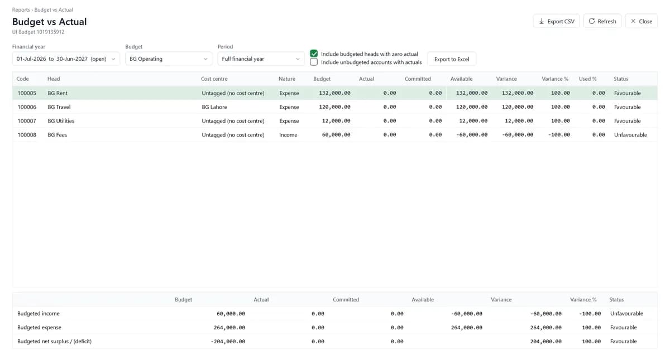Image resolution: width=670 pixels, height=350 pixels.
Task: Open the Budget dropdown showing BG Operating
Action: [x=169, y=59]
